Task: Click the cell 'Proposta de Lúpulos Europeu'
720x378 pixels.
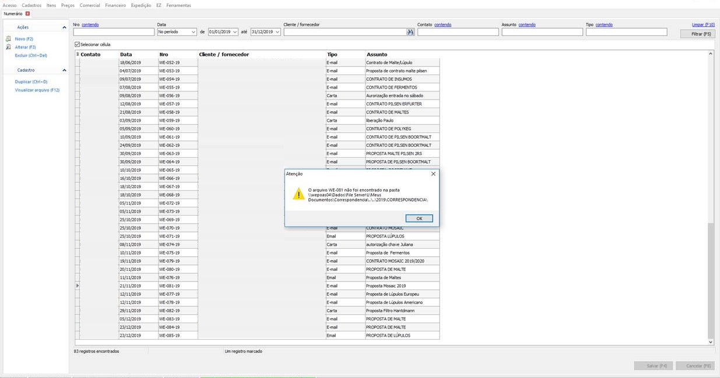Action: [402, 294]
